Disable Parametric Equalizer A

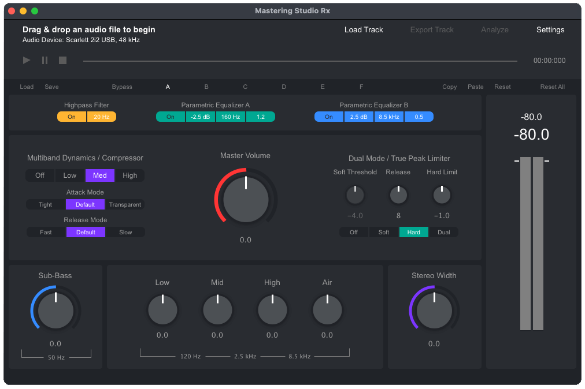click(170, 117)
